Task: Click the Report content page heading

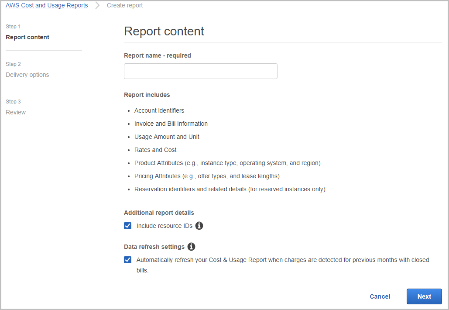Action: [164, 31]
